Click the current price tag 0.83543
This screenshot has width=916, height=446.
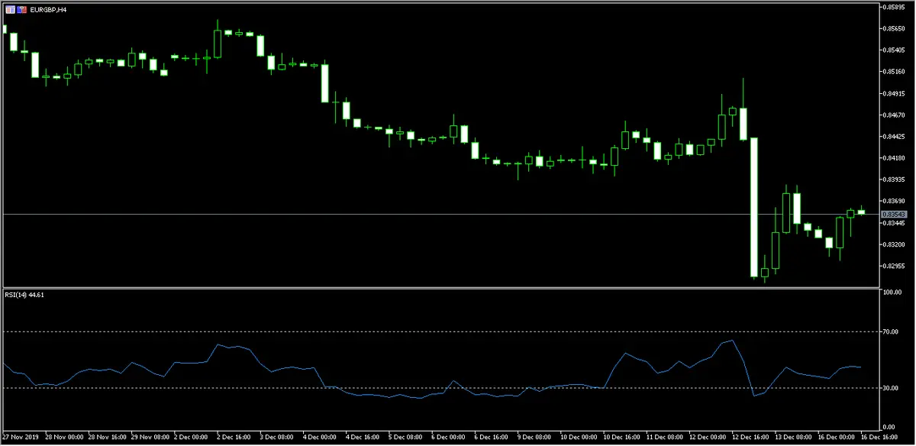point(895,215)
